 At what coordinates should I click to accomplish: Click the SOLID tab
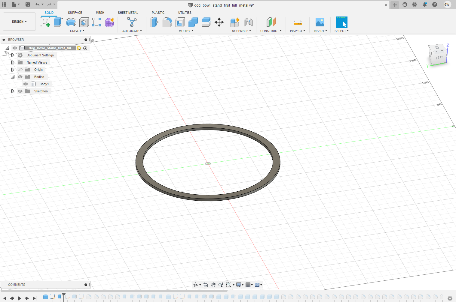pyautogui.click(x=49, y=13)
